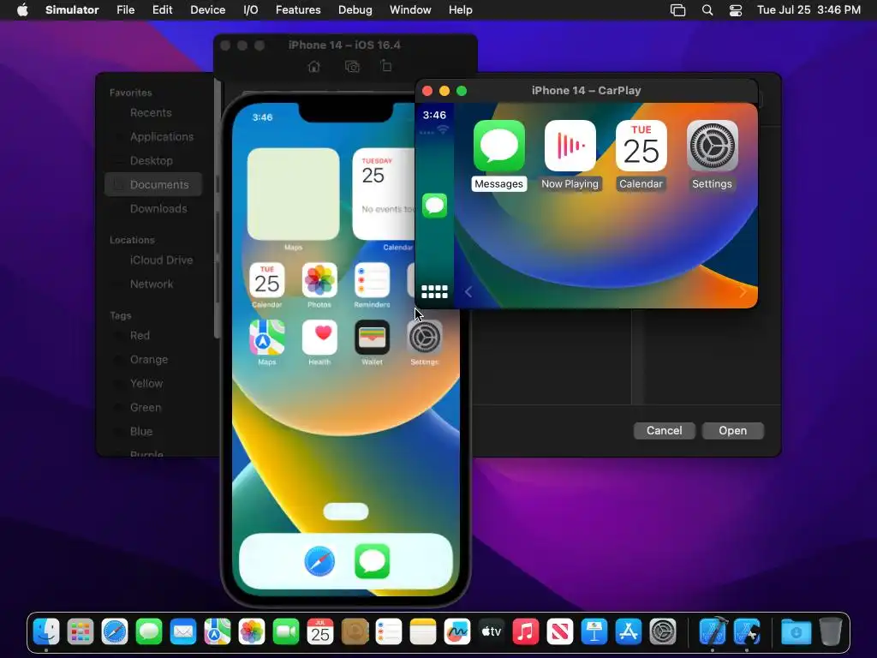Open the Window menu

tap(410, 10)
